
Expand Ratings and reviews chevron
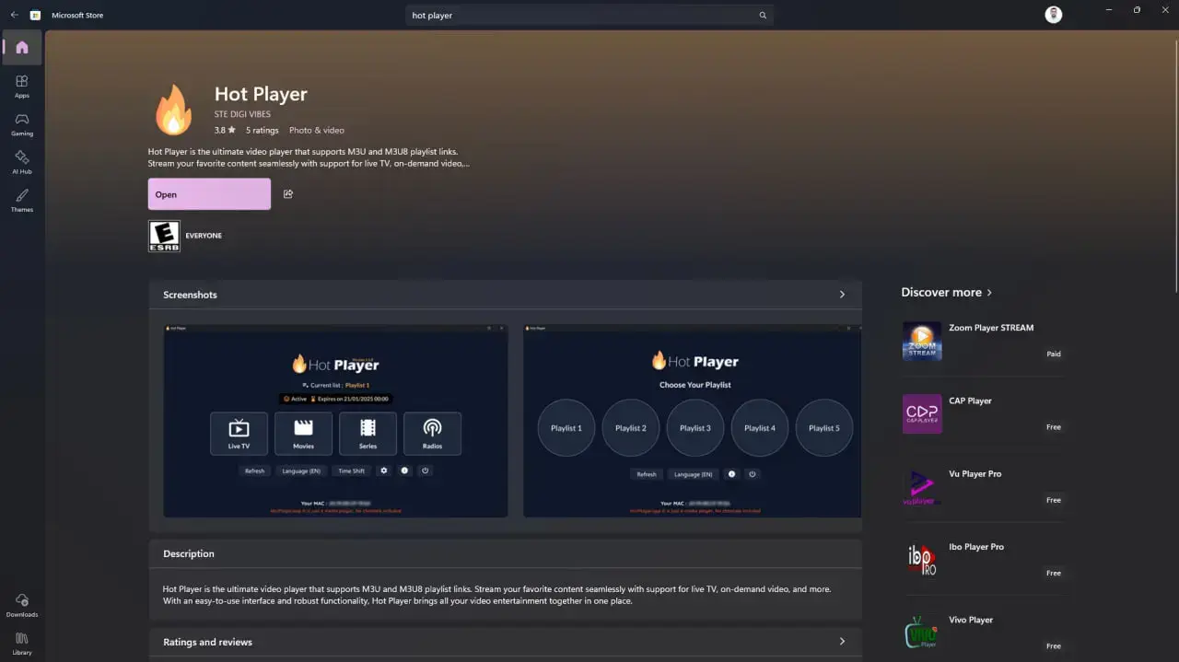[842, 642]
